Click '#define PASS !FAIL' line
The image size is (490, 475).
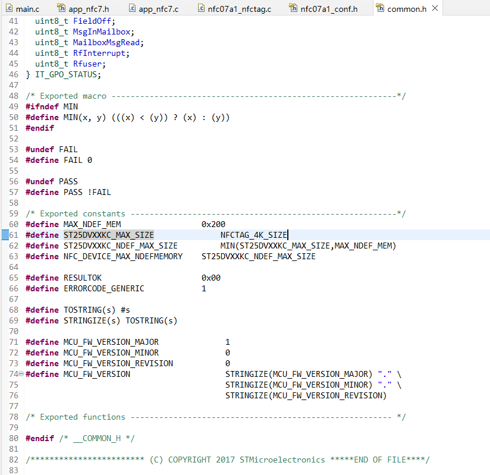click(x=68, y=192)
